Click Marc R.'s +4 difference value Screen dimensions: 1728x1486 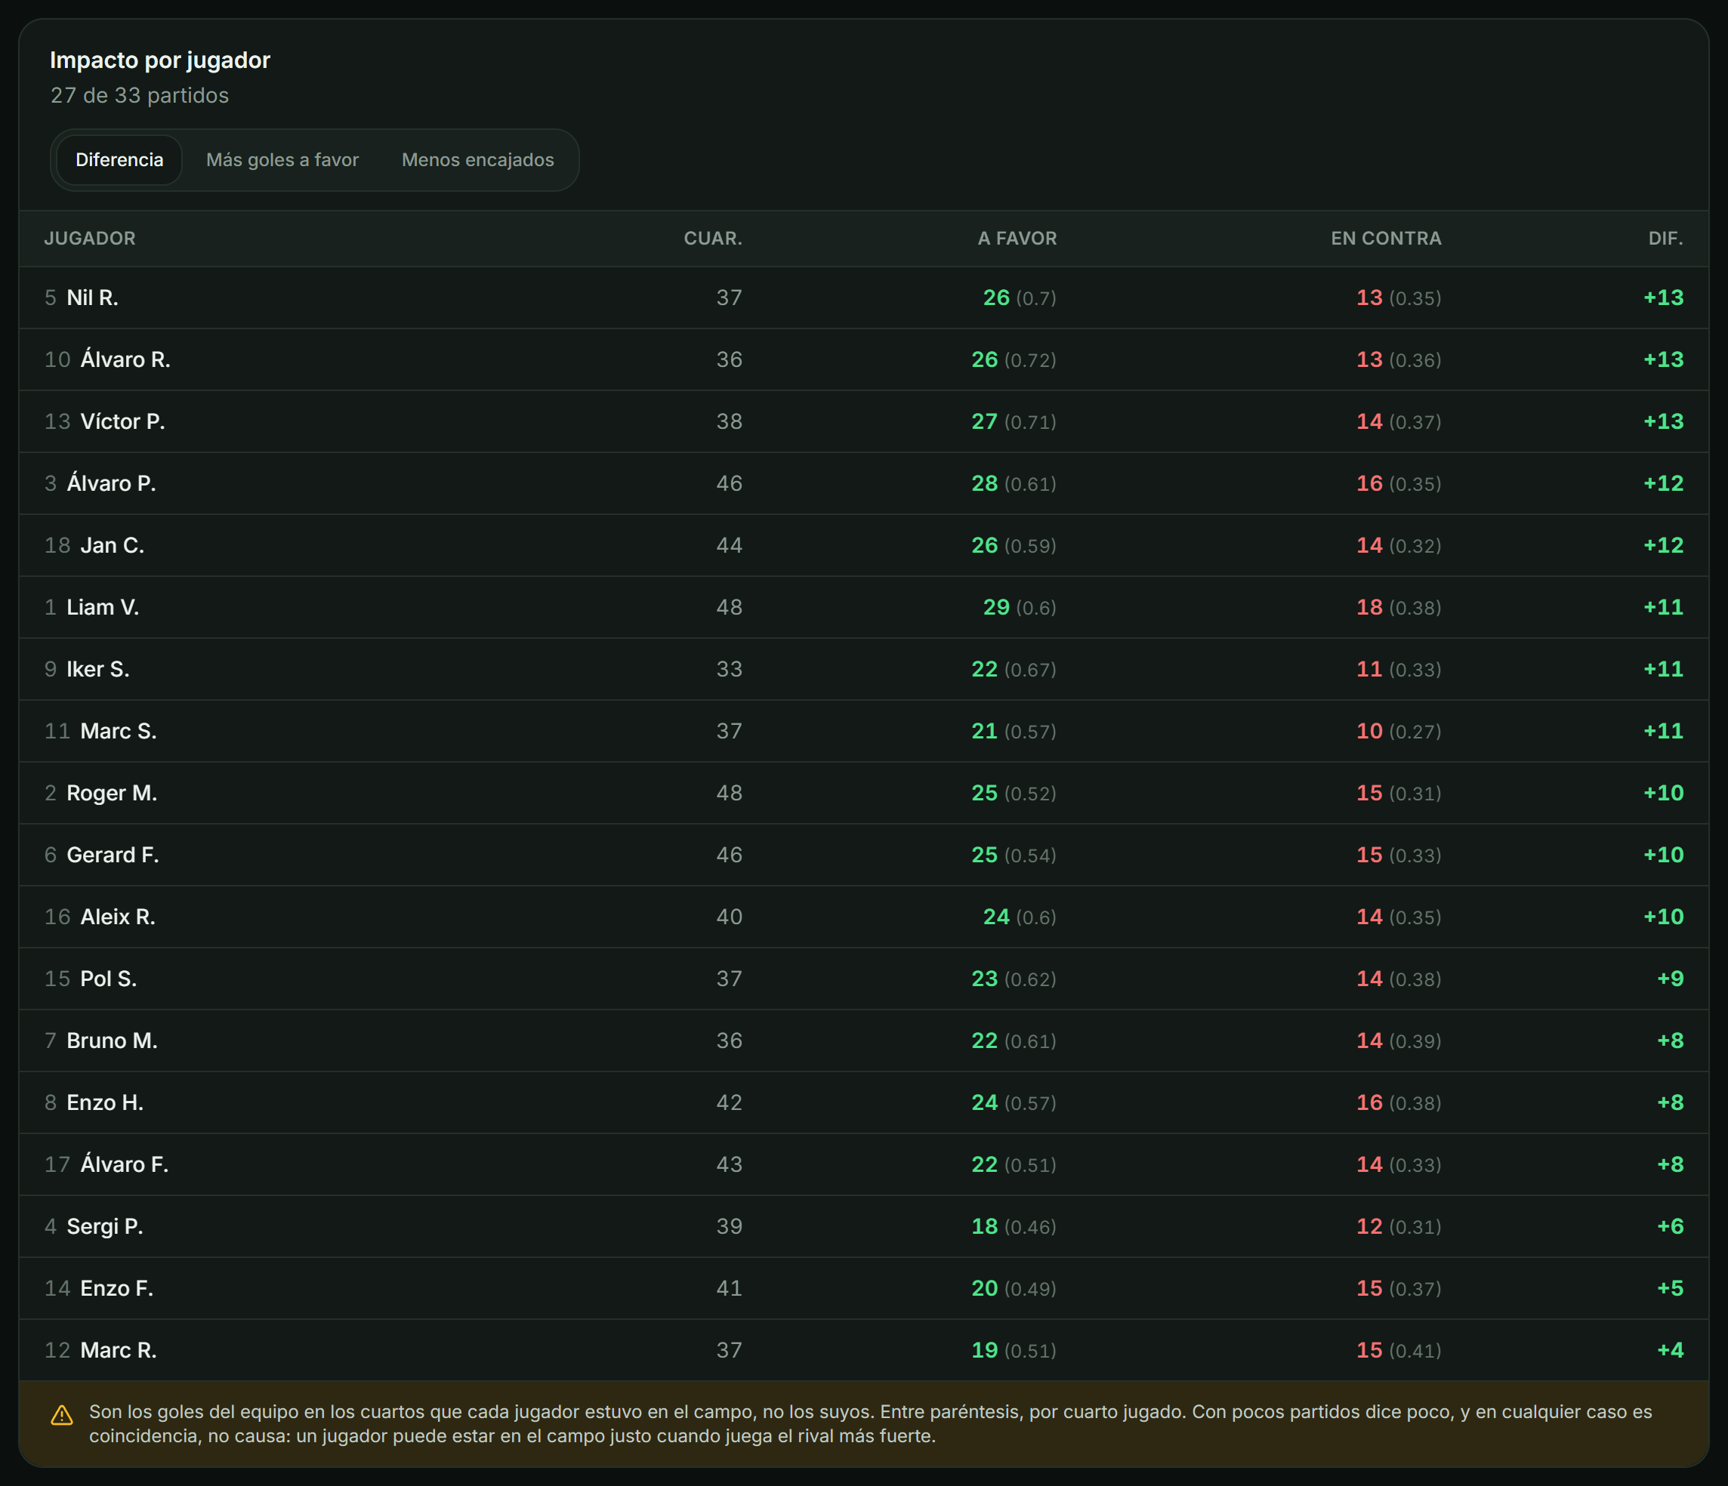[1671, 1350]
